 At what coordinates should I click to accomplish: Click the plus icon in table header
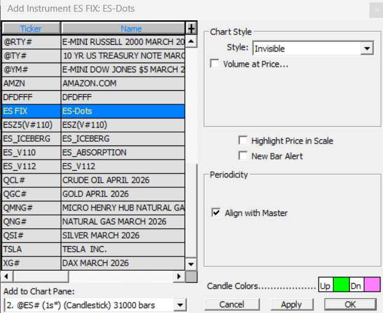tap(191, 28)
